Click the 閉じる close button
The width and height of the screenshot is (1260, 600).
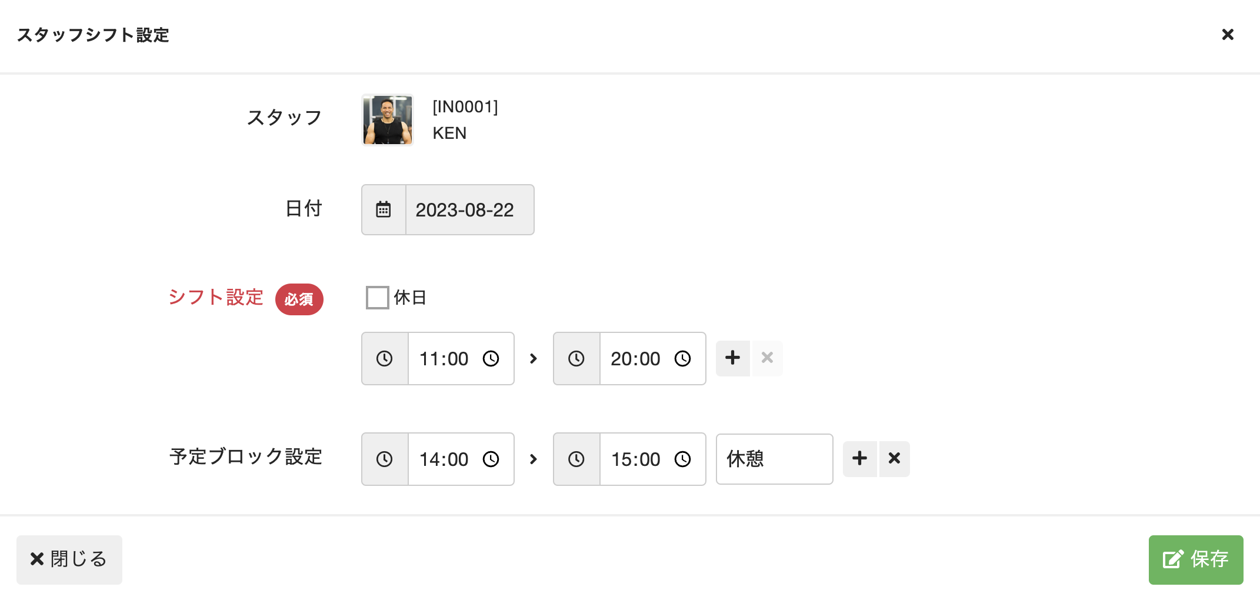[x=69, y=559]
